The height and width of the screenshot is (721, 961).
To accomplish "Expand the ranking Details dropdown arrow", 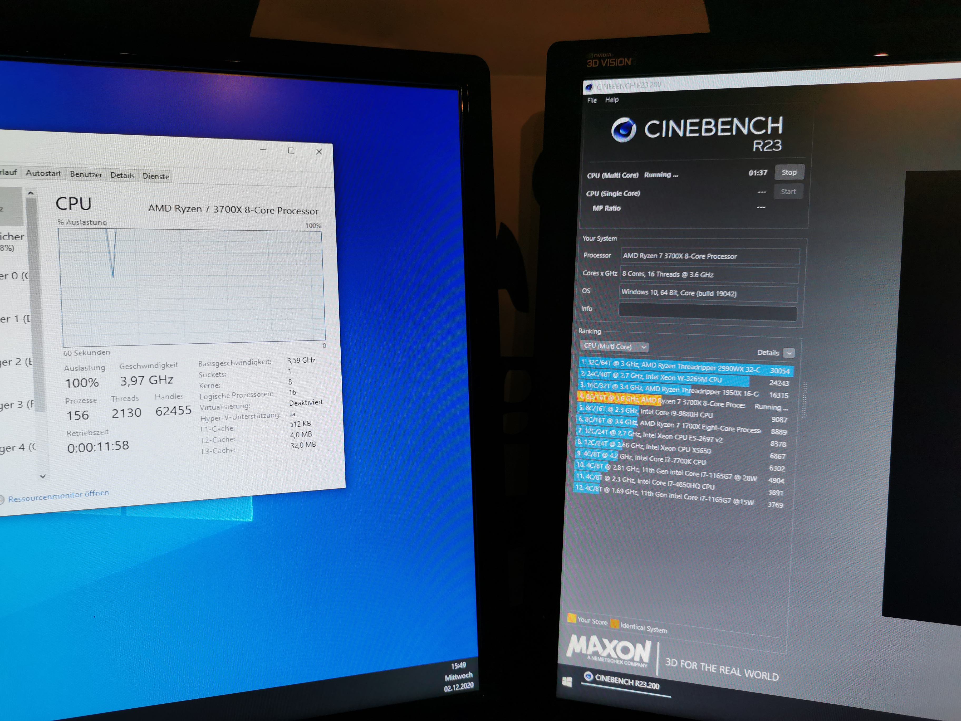I will pyautogui.click(x=790, y=353).
